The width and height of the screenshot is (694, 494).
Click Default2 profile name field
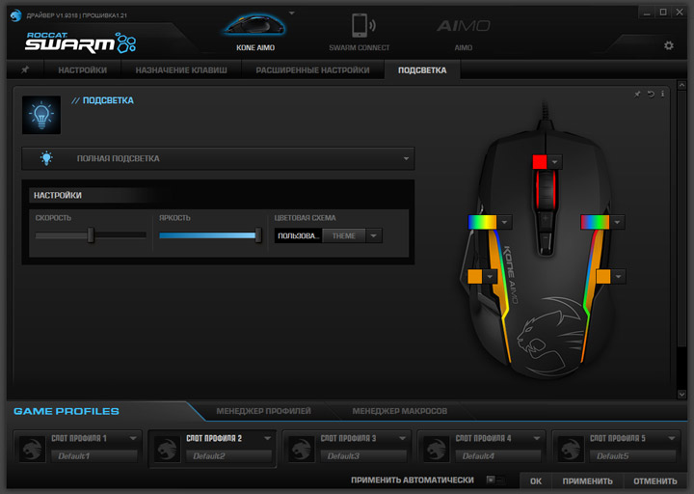[228, 456]
